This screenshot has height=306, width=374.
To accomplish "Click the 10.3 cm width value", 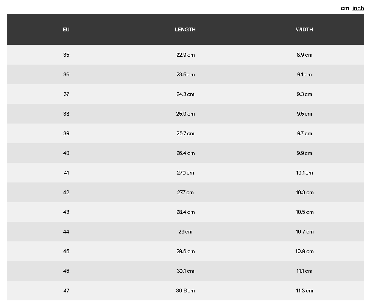I will 305,193.
